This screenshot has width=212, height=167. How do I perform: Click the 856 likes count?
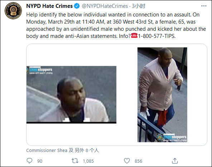(x=138, y=161)
